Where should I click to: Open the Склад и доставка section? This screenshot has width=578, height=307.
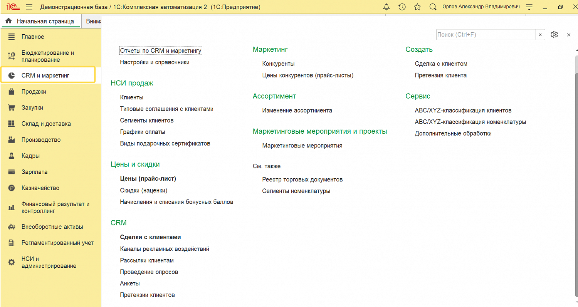[x=46, y=124]
